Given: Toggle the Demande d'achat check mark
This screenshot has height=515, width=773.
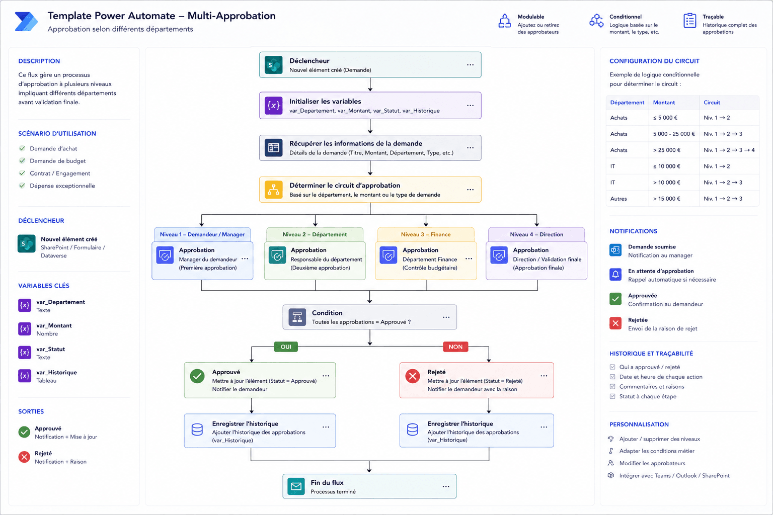Looking at the screenshot, I should 22,148.
